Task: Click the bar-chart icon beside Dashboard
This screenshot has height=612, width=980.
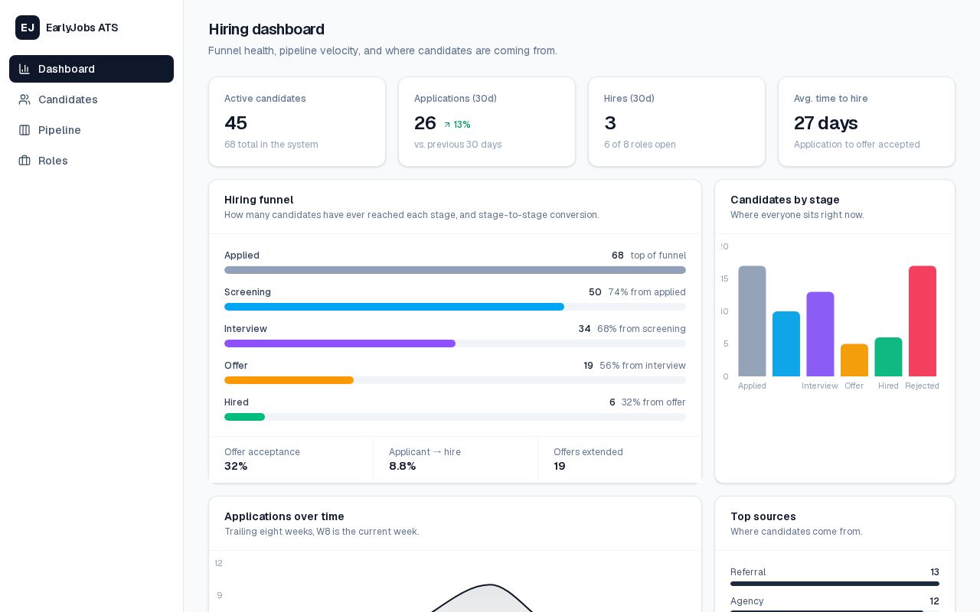Action: 24,69
